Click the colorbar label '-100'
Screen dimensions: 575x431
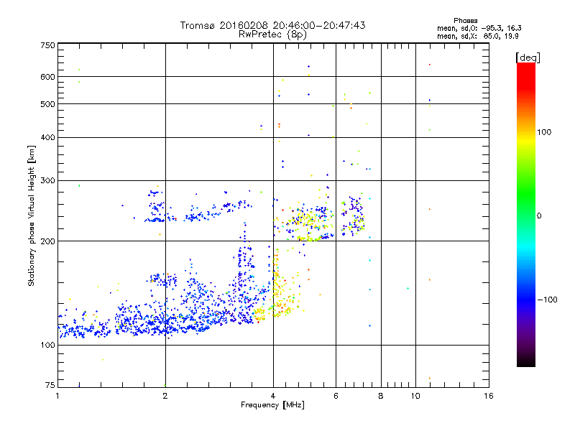(x=547, y=300)
